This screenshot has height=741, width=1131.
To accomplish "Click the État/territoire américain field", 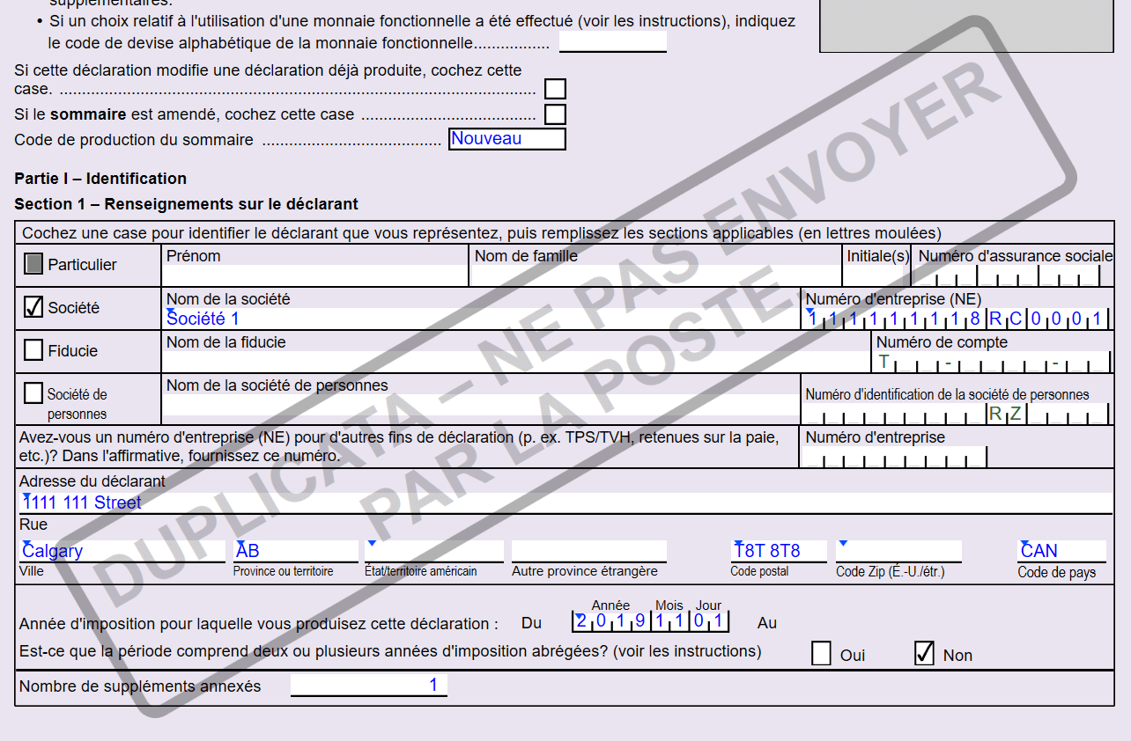I will click(434, 551).
